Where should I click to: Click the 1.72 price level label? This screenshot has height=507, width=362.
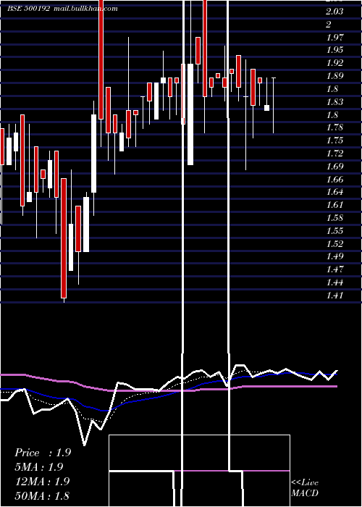pos(334,154)
